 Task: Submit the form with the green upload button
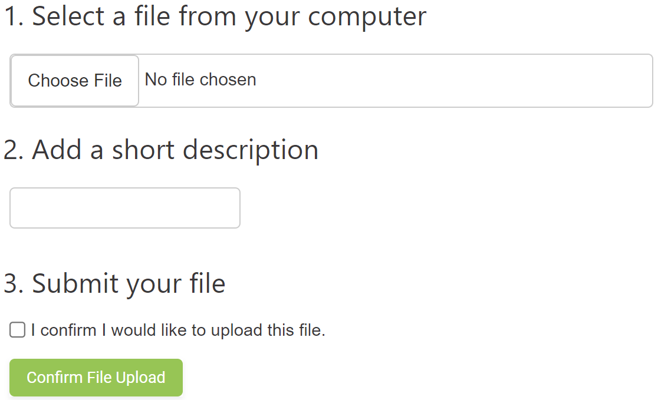click(x=96, y=378)
